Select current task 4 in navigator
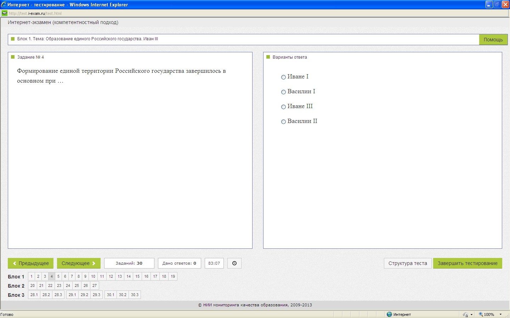 (52, 276)
